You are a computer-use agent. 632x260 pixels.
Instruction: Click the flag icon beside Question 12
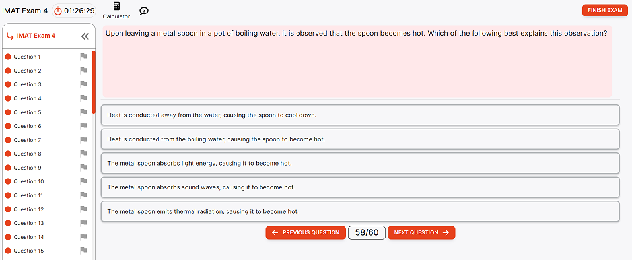coord(83,209)
